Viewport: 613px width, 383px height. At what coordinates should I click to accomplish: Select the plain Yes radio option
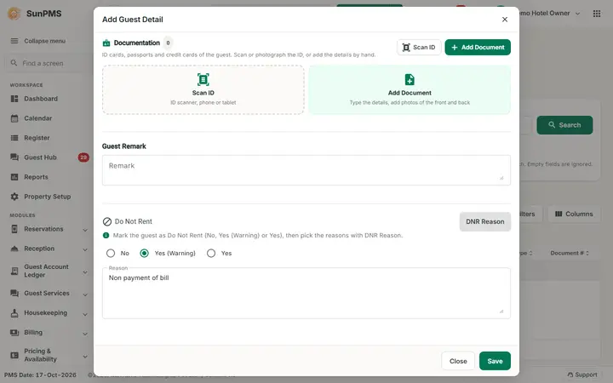[x=211, y=254]
